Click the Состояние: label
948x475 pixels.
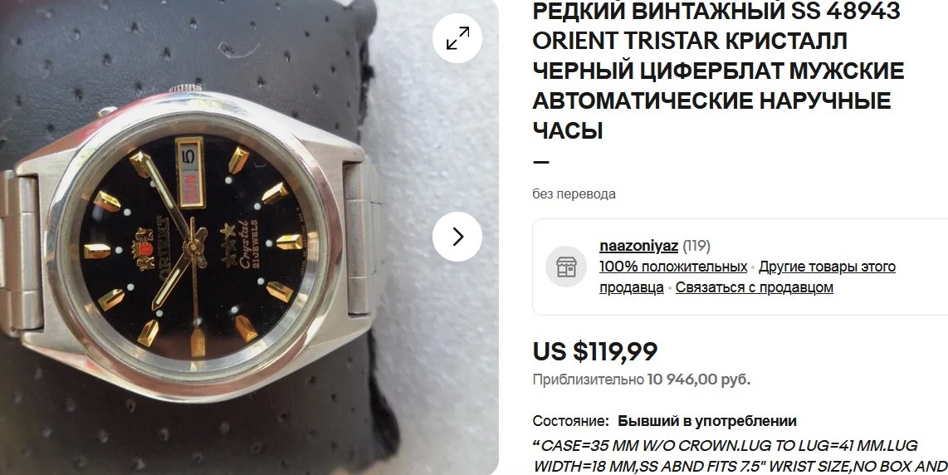click(x=570, y=420)
